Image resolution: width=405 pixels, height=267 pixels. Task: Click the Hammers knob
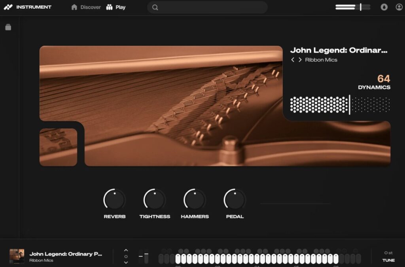[195, 199]
